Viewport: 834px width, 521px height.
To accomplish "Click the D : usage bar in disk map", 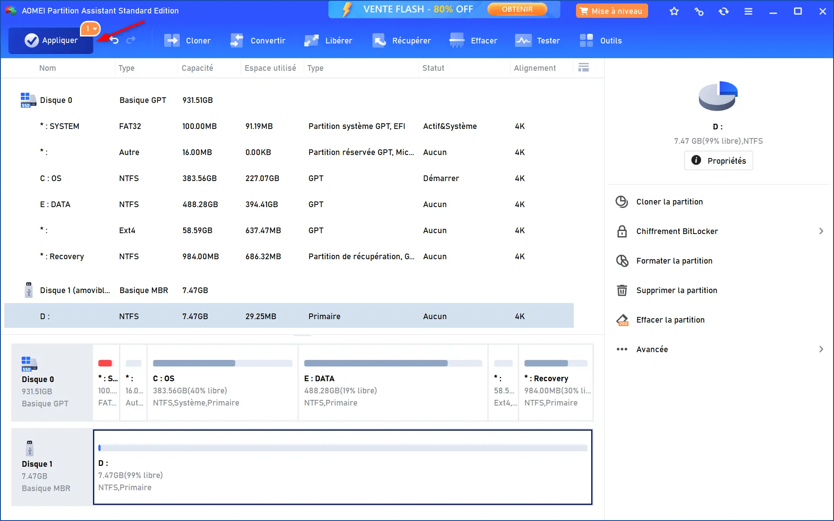I will pyautogui.click(x=343, y=448).
